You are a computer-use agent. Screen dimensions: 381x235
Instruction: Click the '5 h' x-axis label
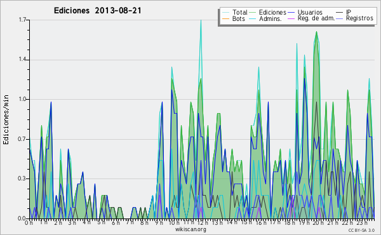coord(101,222)
